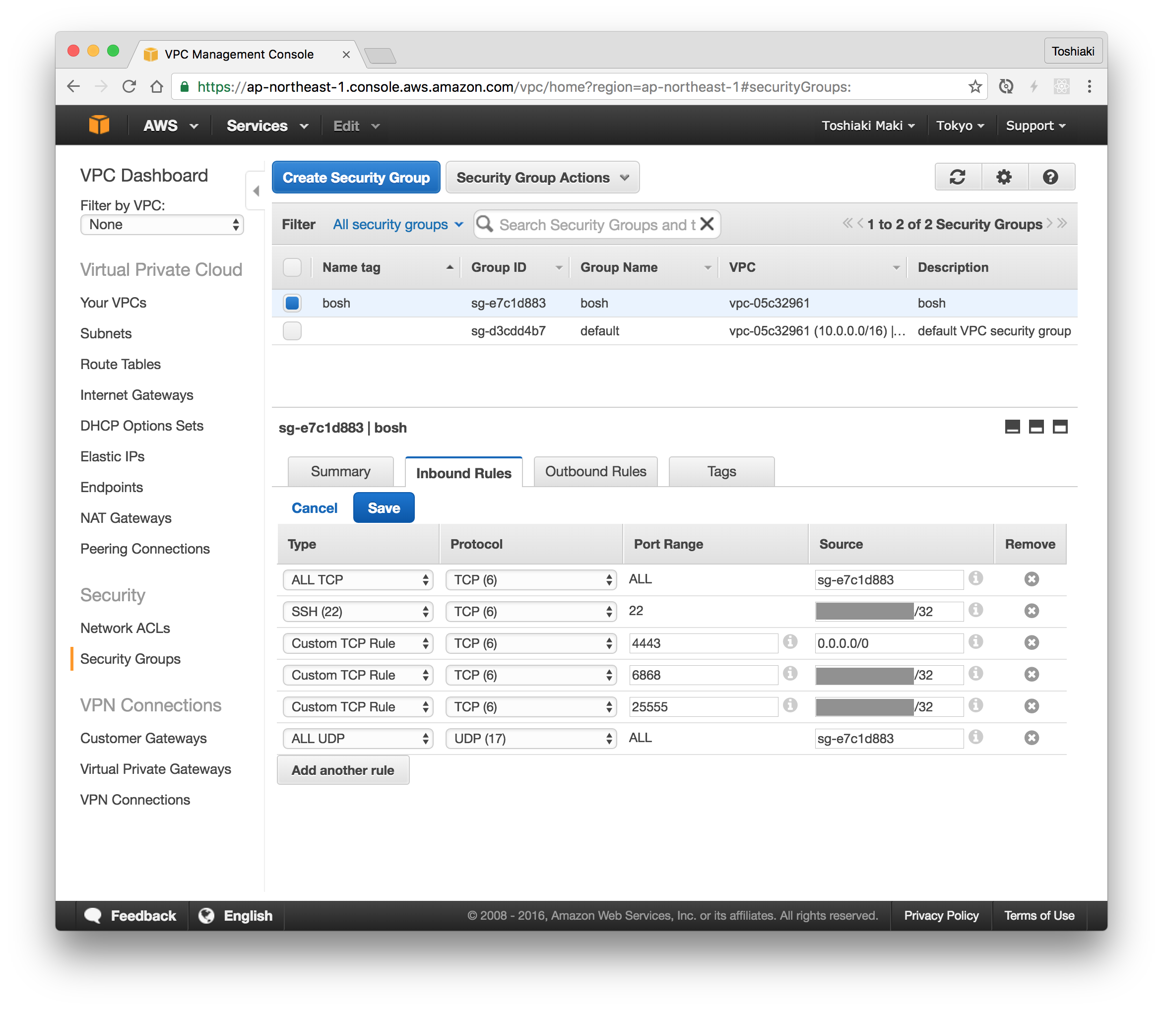This screenshot has width=1163, height=1010.
Task: Open the Tokyo region dropdown
Action: point(960,125)
